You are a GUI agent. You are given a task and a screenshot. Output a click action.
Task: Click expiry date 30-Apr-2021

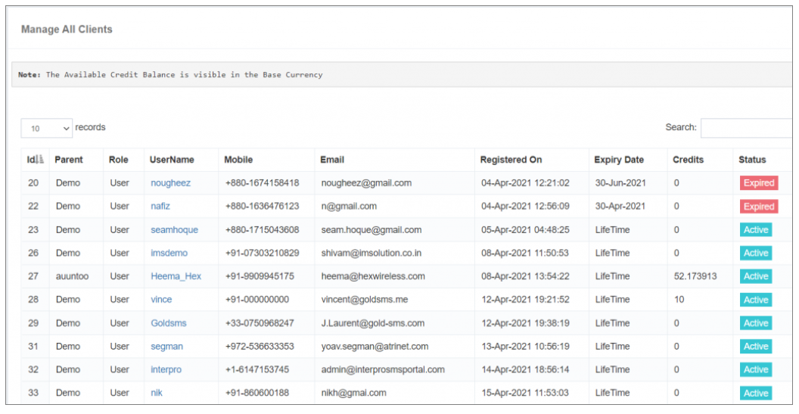pos(620,207)
